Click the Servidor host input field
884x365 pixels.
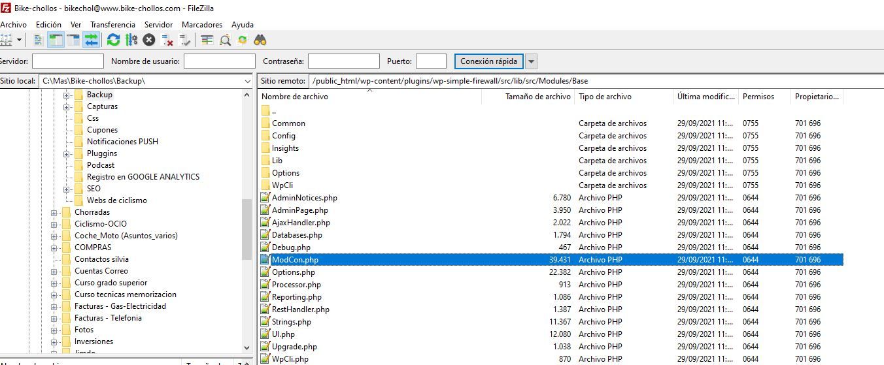(x=68, y=61)
